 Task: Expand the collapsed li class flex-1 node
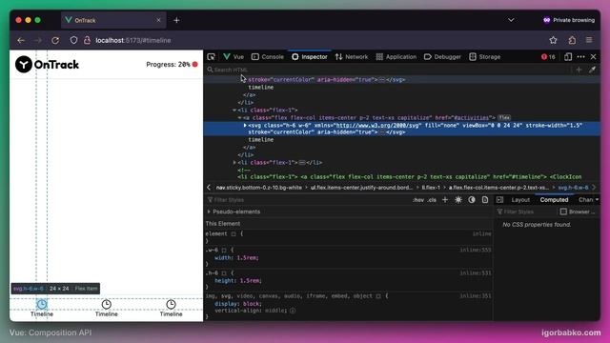[234, 163]
